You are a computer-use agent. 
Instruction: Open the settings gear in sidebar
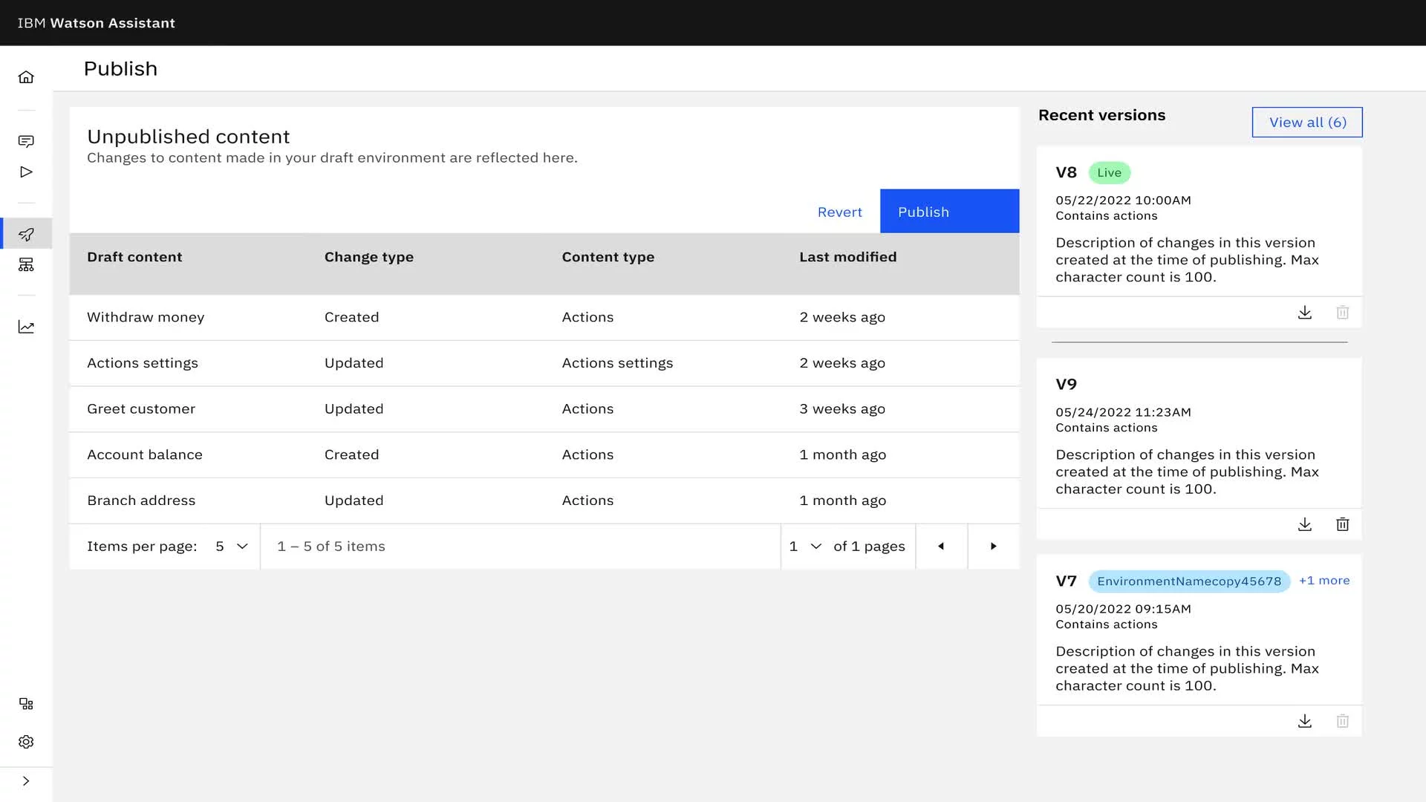coord(26,742)
